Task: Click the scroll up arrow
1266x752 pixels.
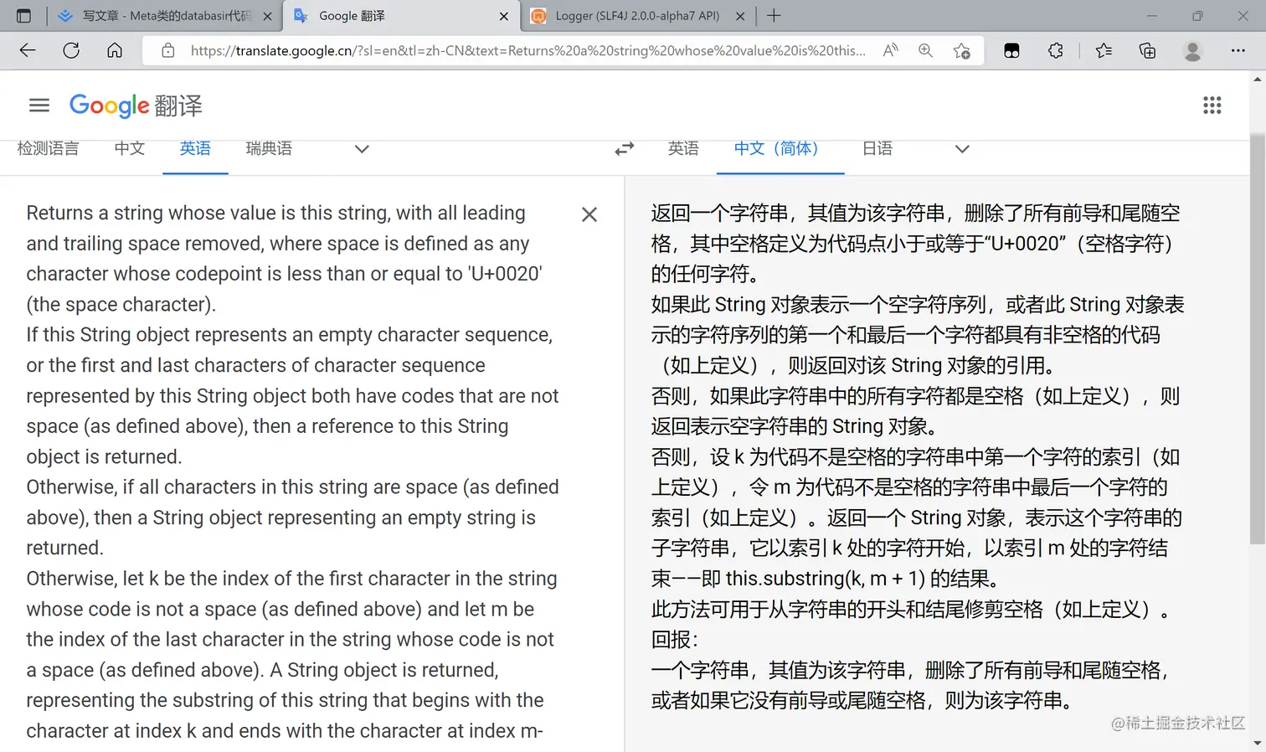Action: click(x=1257, y=80)
